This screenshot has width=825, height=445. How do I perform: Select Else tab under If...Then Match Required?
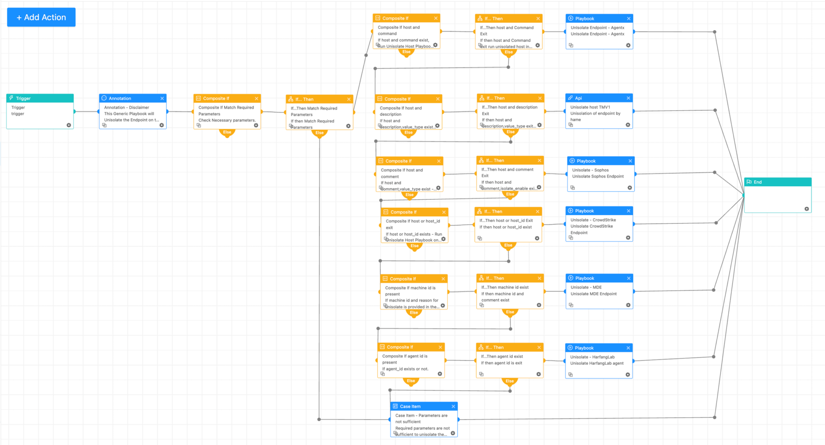click(319, 133)
